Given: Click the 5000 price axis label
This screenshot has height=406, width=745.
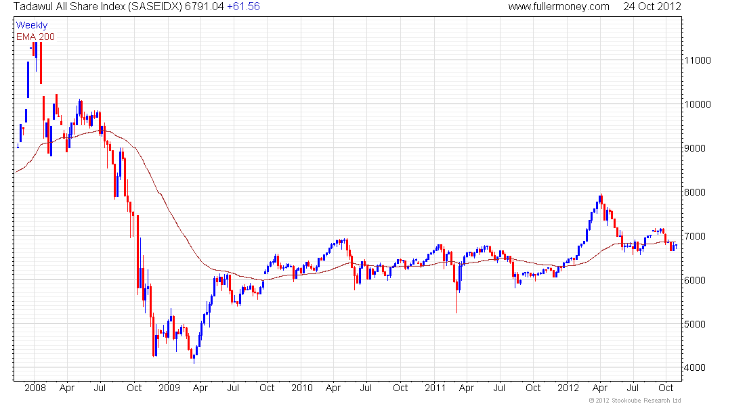Looking at the screenshot, I should click(x=695, y=324).
